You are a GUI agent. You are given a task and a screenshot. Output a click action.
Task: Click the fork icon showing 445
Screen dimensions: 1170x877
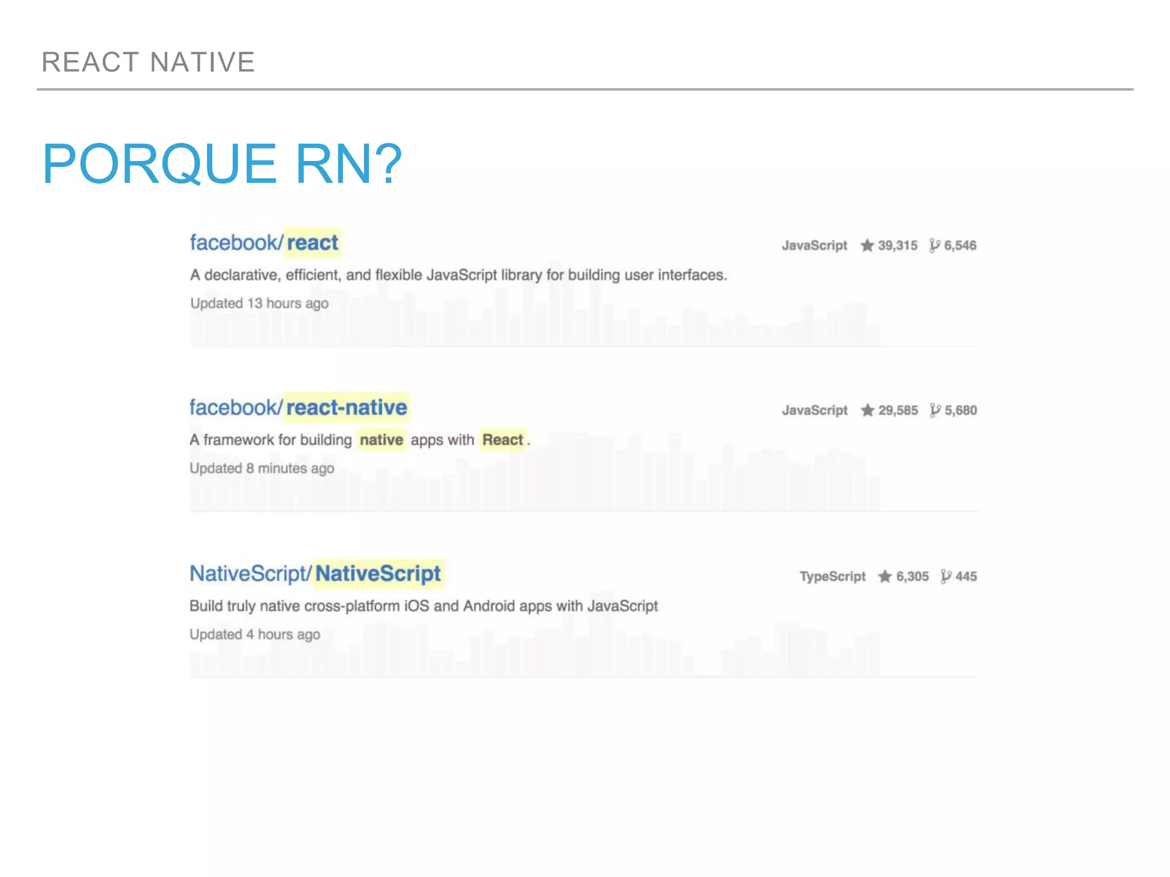pyautogui.click(x=946, y=577)
